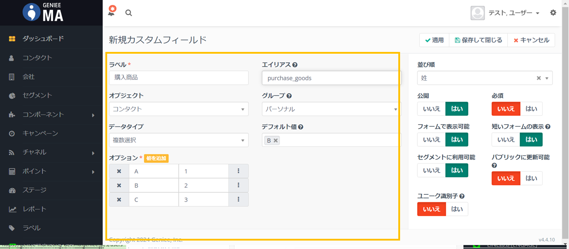This screenshot has height=249, width=569.
Task: Click the コンポーネント puzzle icon
Action: [x=12, y=115]
